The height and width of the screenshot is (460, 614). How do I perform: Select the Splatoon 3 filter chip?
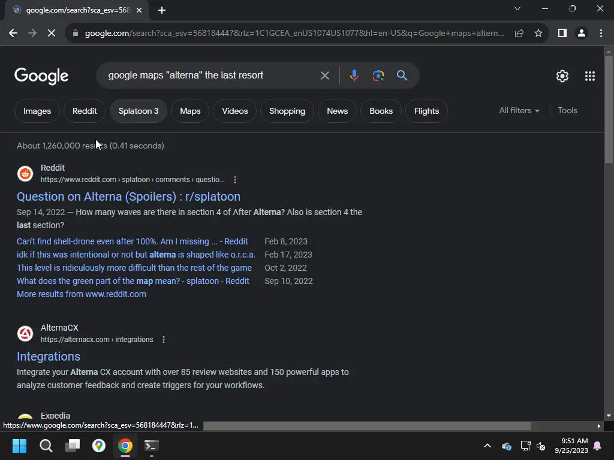point(139,111)
